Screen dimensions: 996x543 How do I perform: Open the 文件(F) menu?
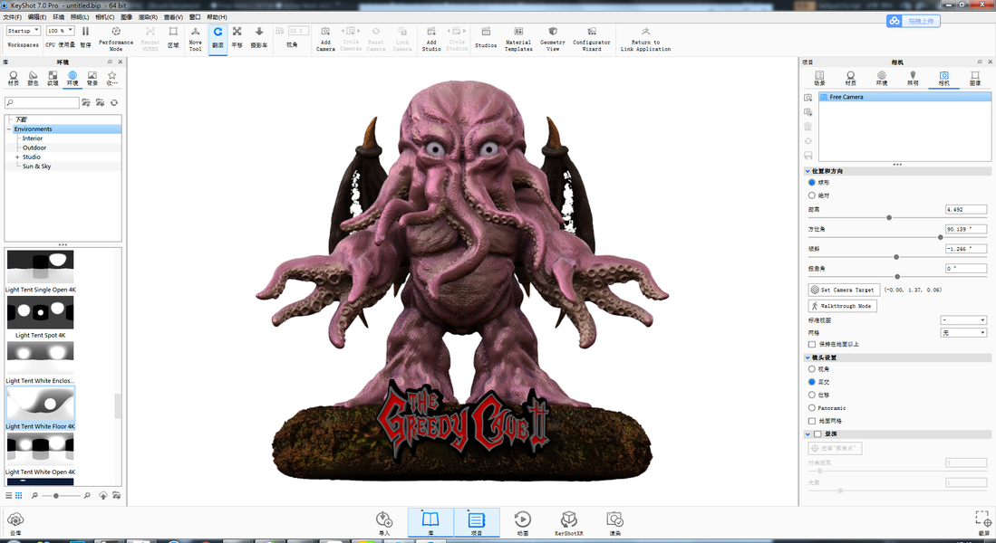(12, 17)
